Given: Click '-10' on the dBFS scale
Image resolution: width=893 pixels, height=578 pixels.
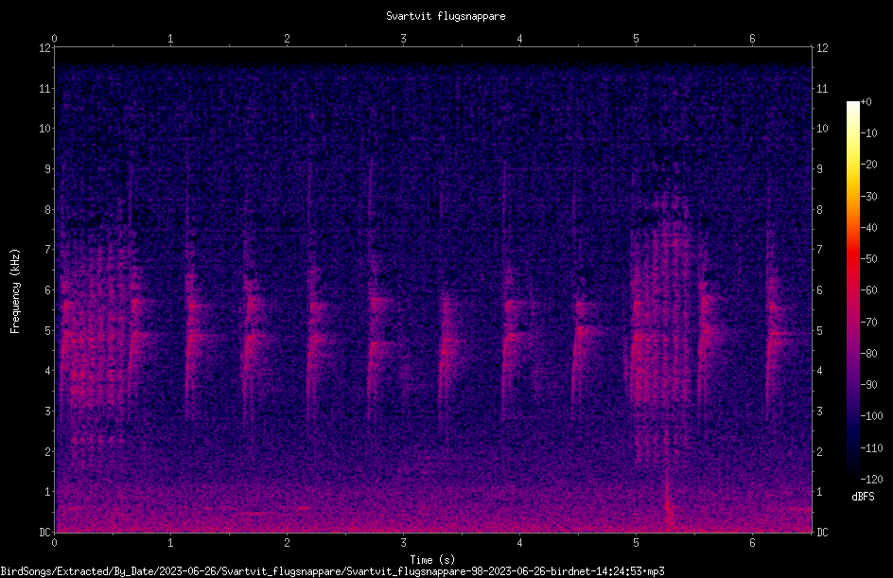Looking at the screenshot, I should (869, 133).
